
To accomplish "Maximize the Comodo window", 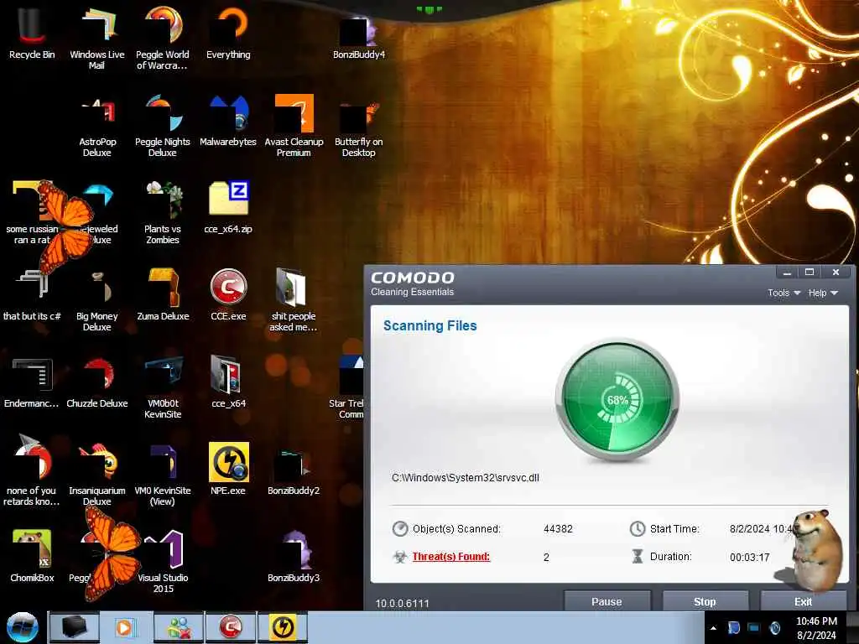I will [810, 273].
